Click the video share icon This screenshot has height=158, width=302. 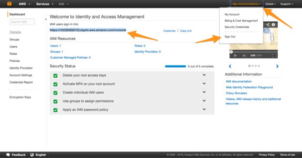tap(268, 25)
